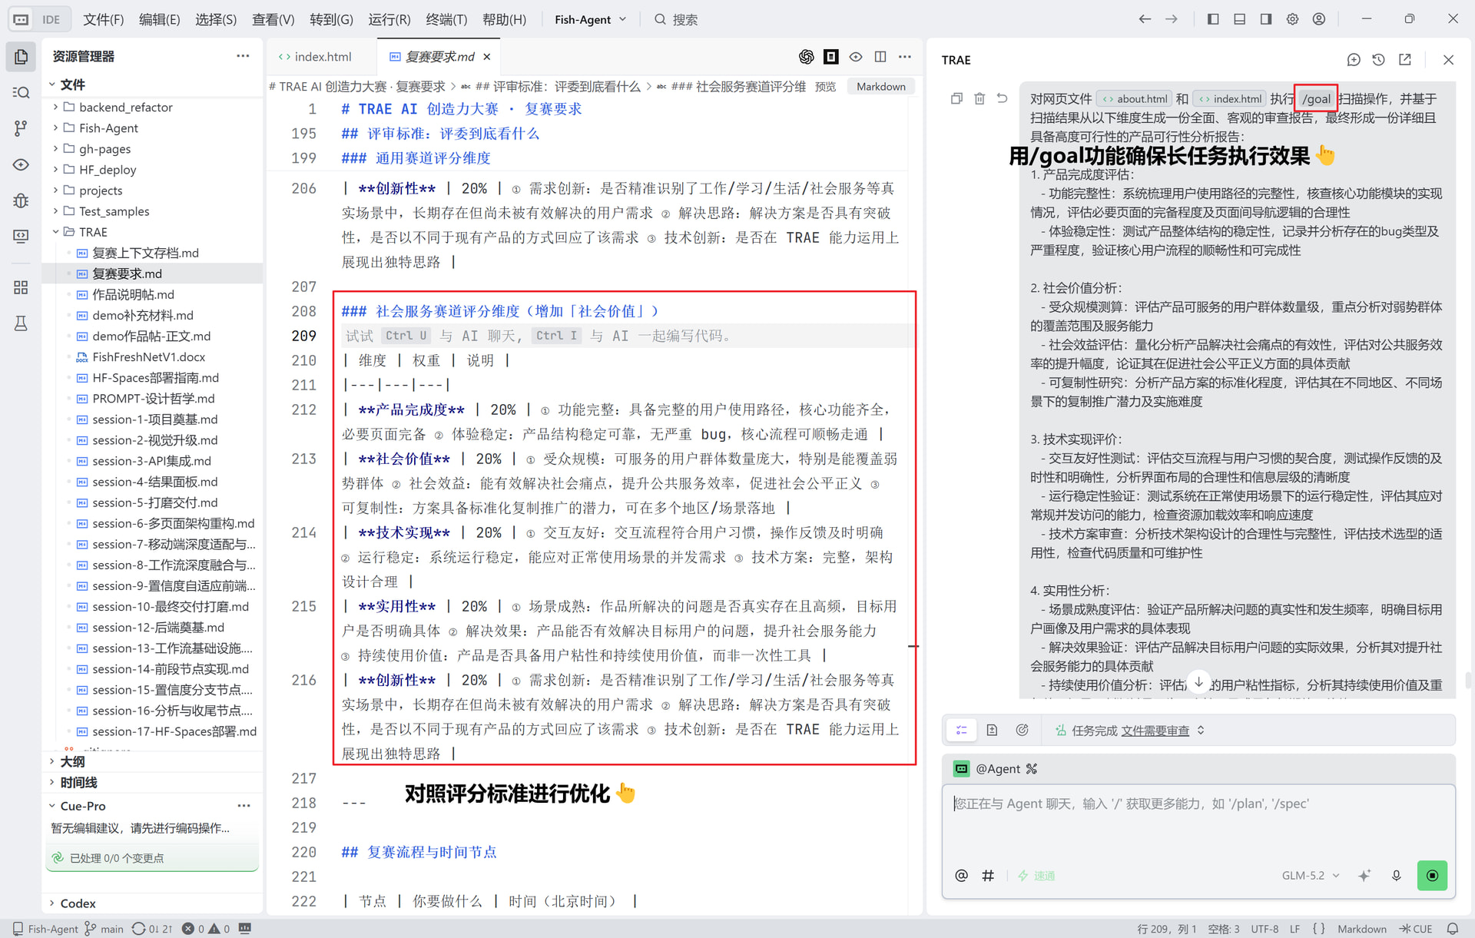1475x938 pixels.
Task: Open session-3-API集成.md file
Action: pyautogui.click(x=151, y=461)
